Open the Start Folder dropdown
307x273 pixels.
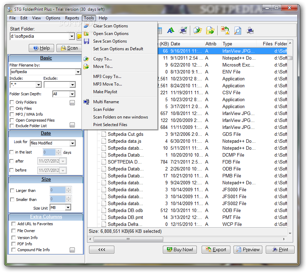(x=72, y=36)
